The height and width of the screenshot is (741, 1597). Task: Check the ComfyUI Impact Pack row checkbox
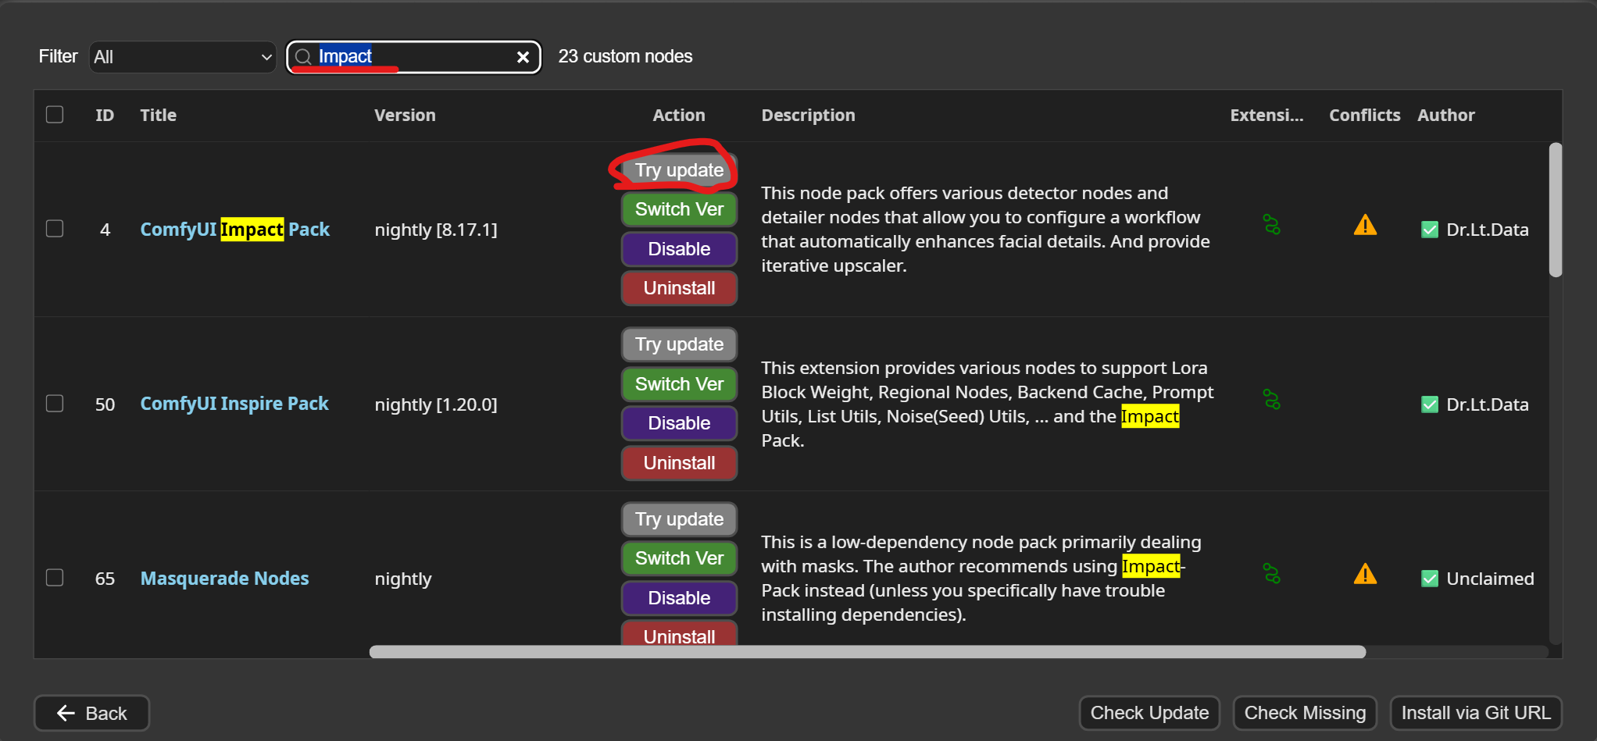coord(55,229)
